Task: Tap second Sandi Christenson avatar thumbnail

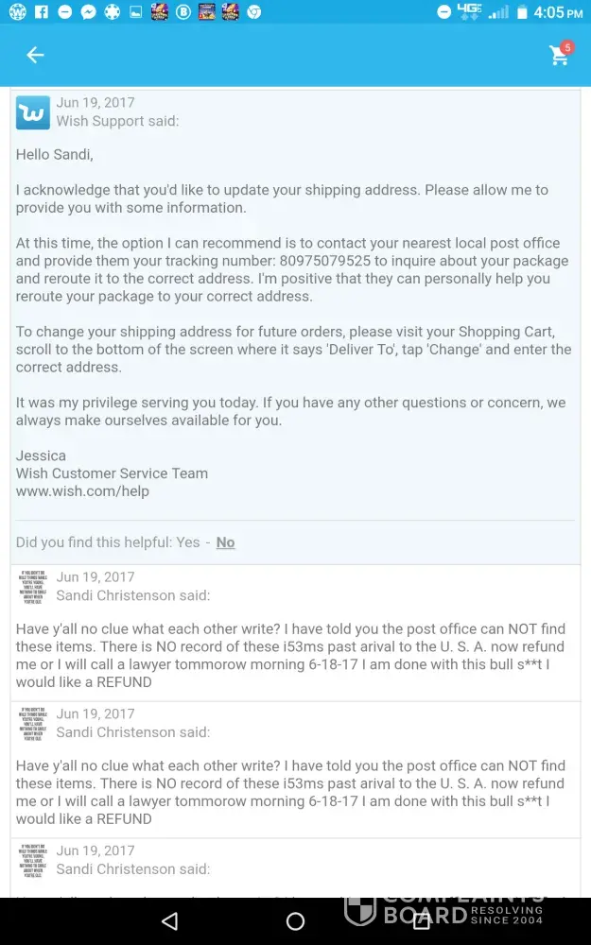Action: click(33, 724)
